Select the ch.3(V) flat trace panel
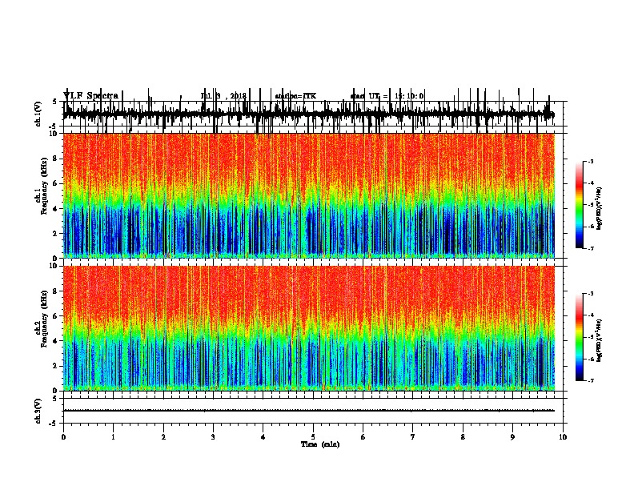634x490 pixels. click(313, 411)
